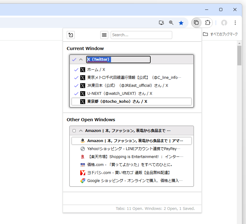Click the scrollbar up arrow
The width and height of the screenshot is (246, 224).
coord(239,43)
